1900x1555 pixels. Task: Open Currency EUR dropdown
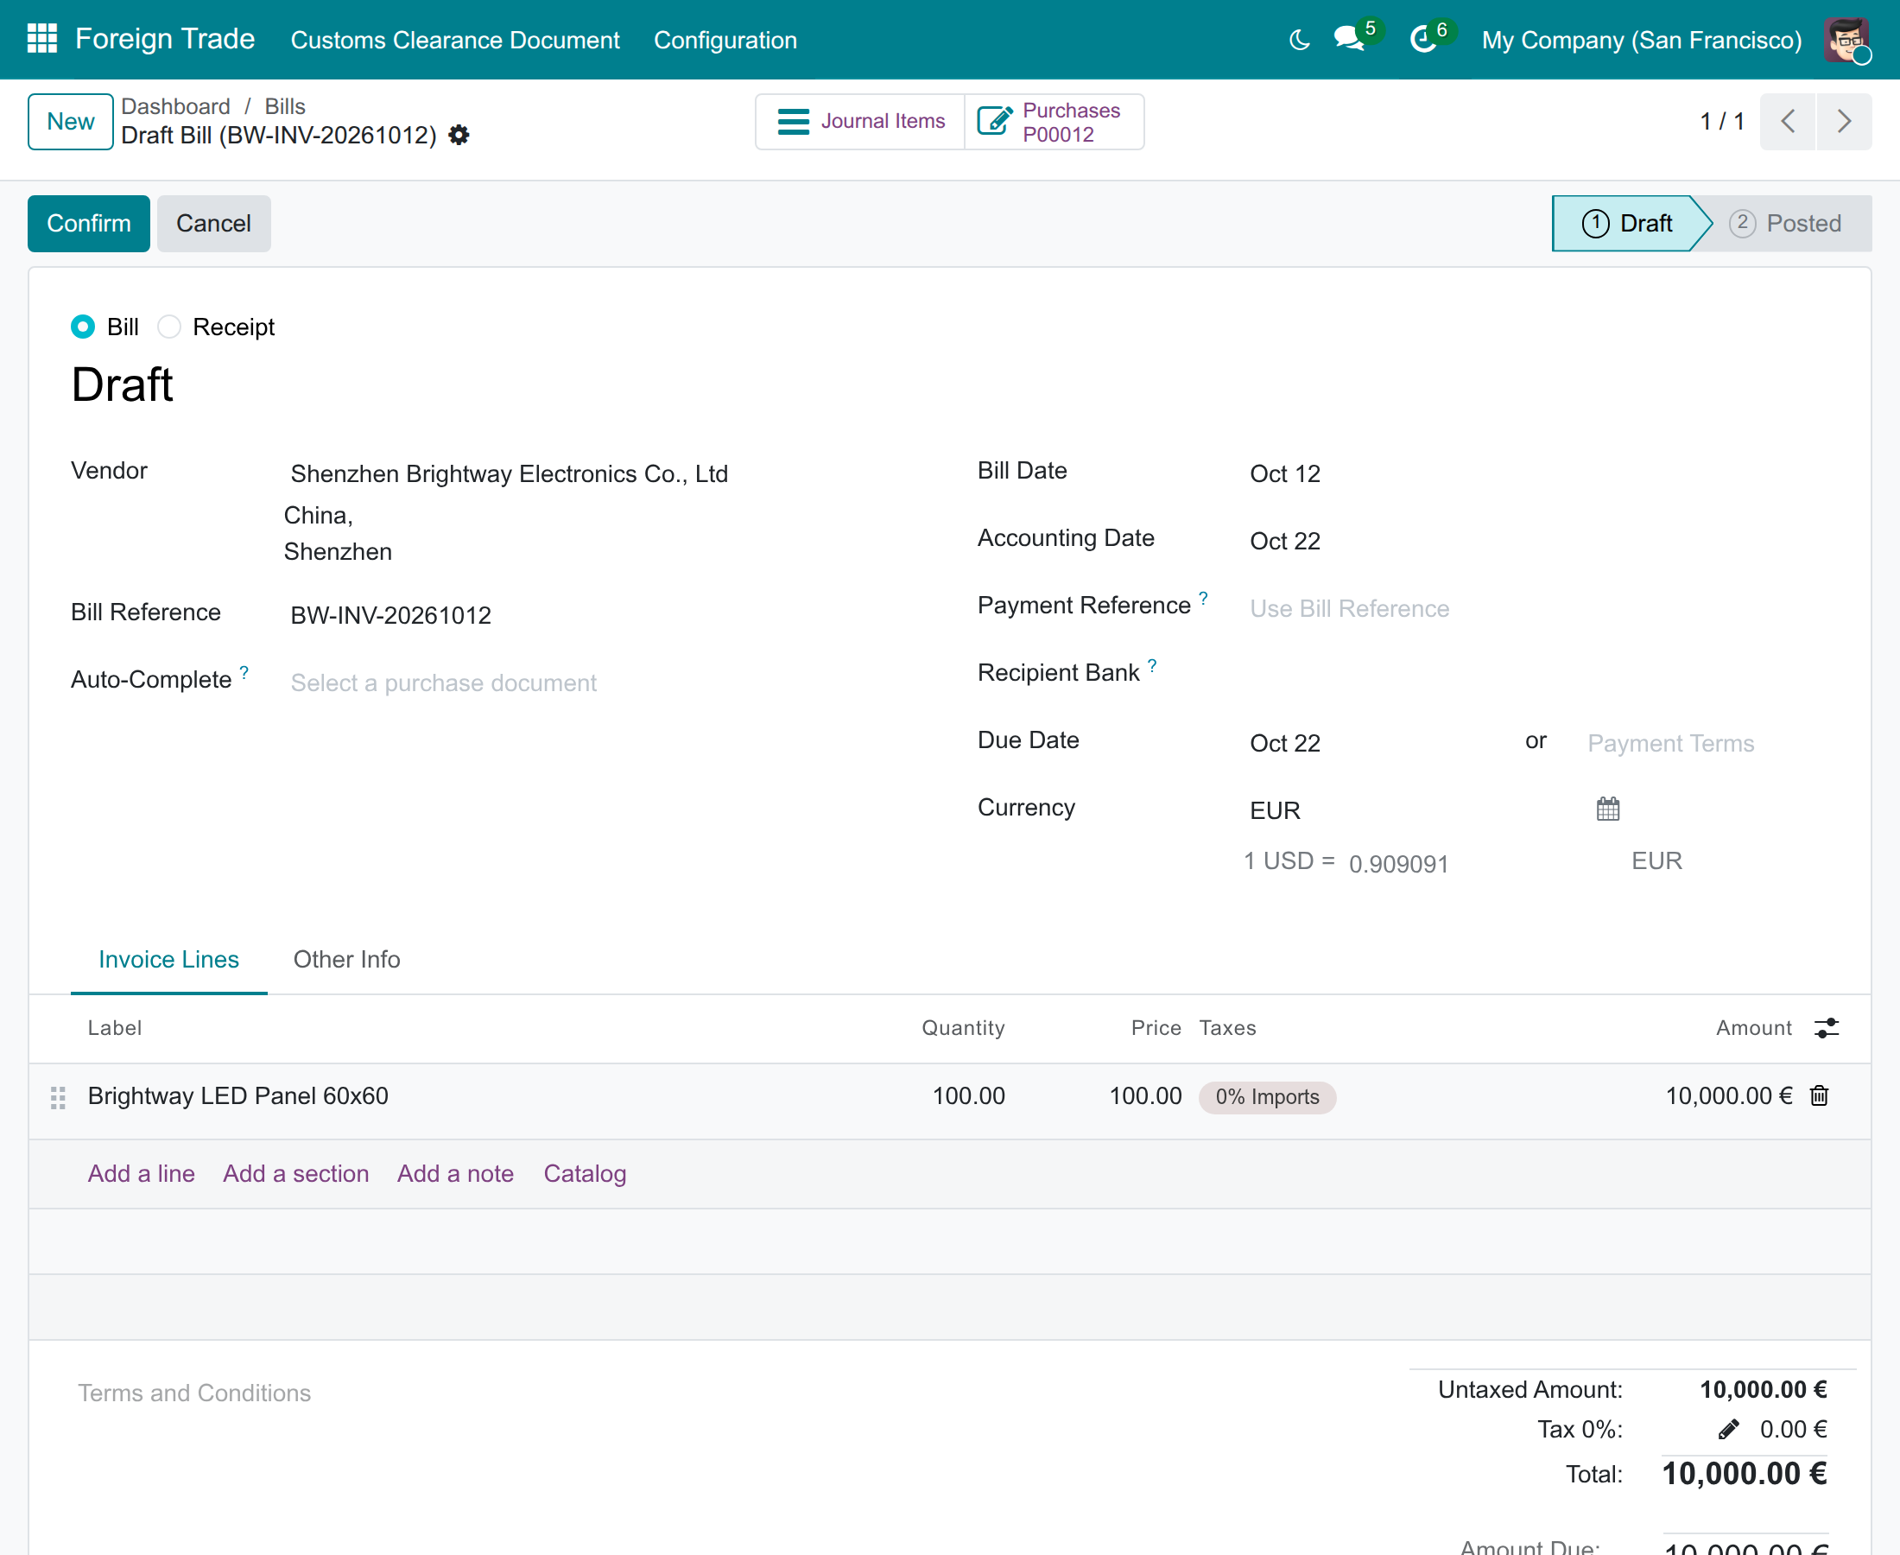(1410, 809)
